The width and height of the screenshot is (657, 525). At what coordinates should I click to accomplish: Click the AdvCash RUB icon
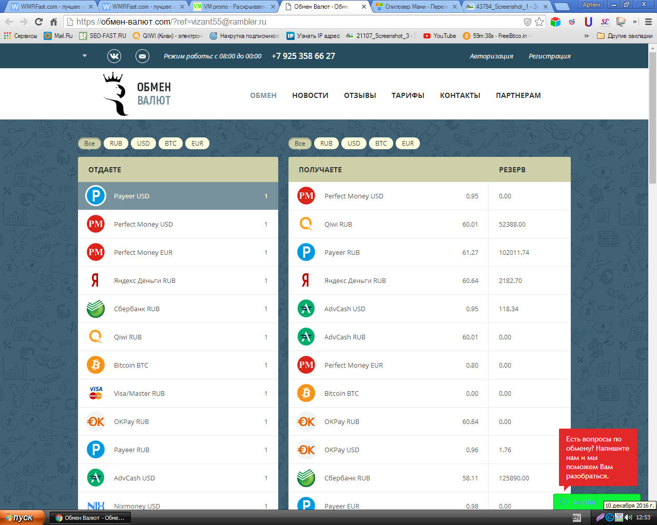(x=306, y=337)
